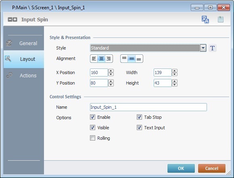Increase the X Position value
The width and height of the screenshot is (234, 178).
111,71
